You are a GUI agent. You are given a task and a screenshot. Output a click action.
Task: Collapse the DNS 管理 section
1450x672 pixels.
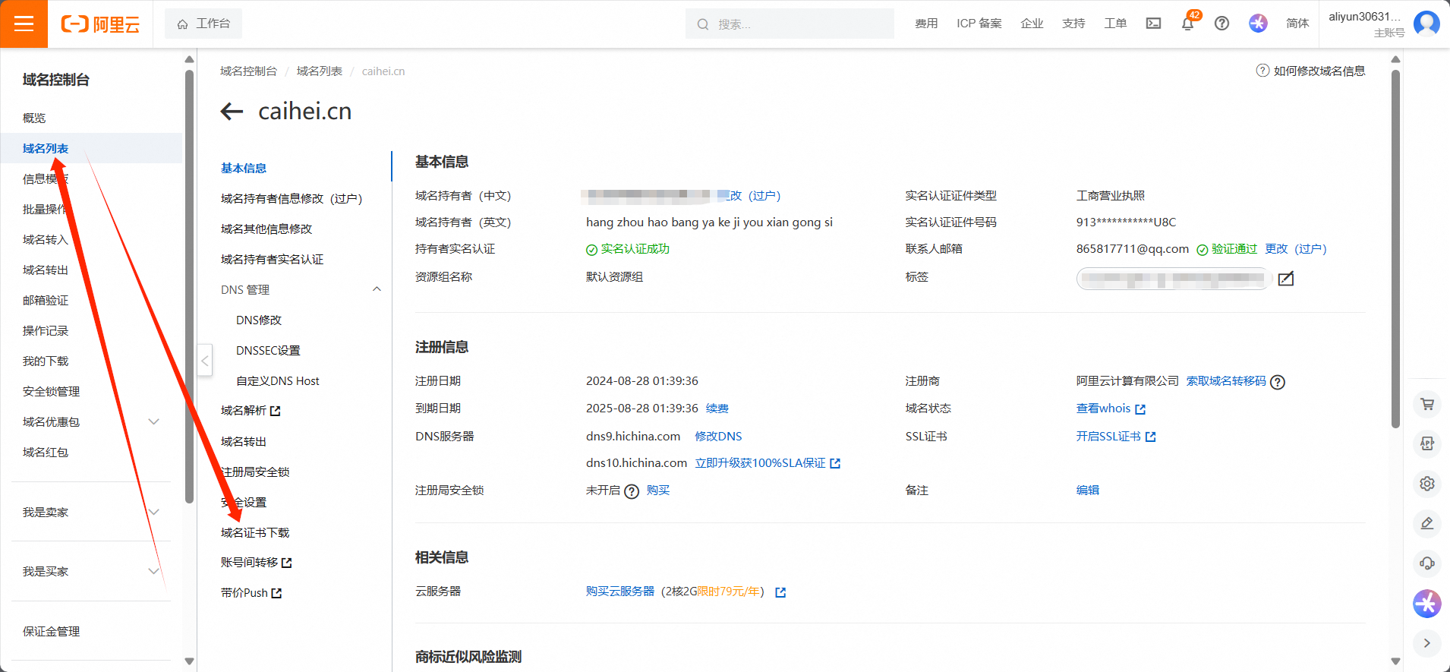tap(377, 289)
